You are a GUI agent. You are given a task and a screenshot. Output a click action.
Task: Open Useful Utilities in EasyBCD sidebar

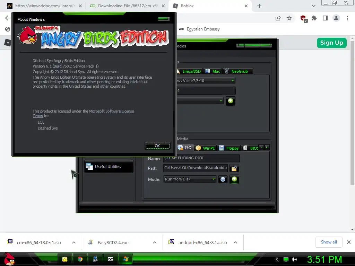[109, 167]
